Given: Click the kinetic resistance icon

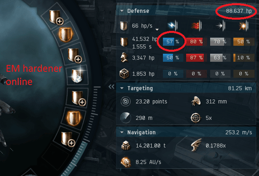Looking at the screenshot, I should 220,26.
